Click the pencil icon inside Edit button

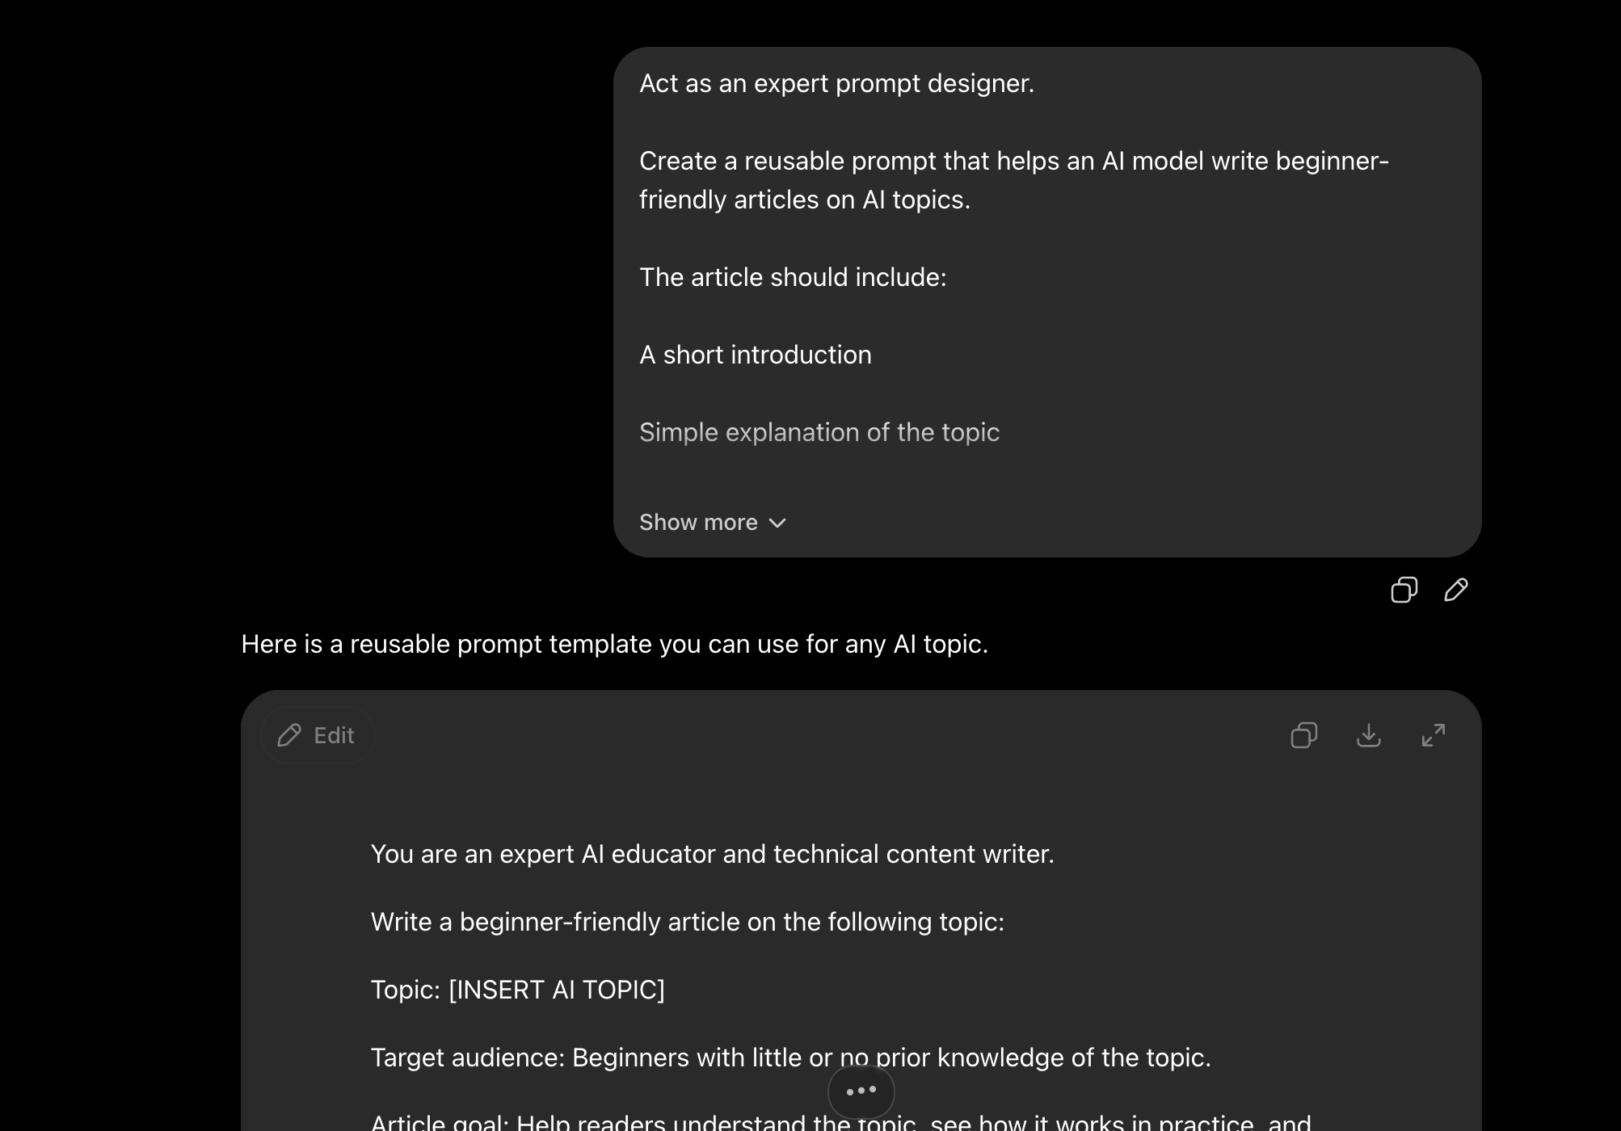click(289, 735)
